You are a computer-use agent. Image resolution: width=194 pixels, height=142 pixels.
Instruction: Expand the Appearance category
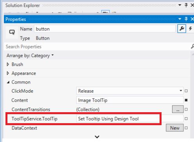click(8, 73)
